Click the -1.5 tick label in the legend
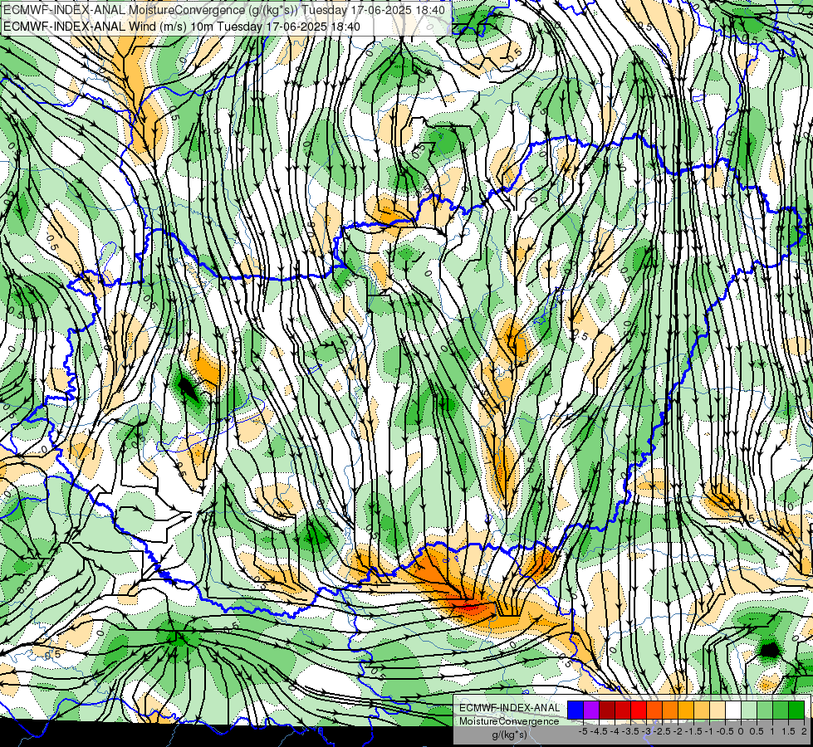The width and height of the screenshot is (813, 747). point(693,731)
